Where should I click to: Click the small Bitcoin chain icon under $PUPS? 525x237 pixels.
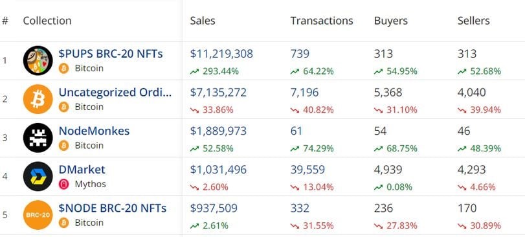[63, 69]
